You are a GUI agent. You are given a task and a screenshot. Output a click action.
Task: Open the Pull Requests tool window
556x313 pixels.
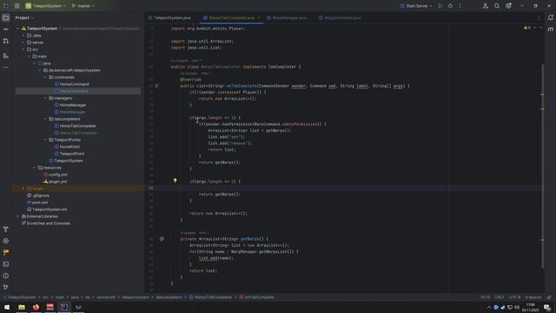(x=6, y=41)
